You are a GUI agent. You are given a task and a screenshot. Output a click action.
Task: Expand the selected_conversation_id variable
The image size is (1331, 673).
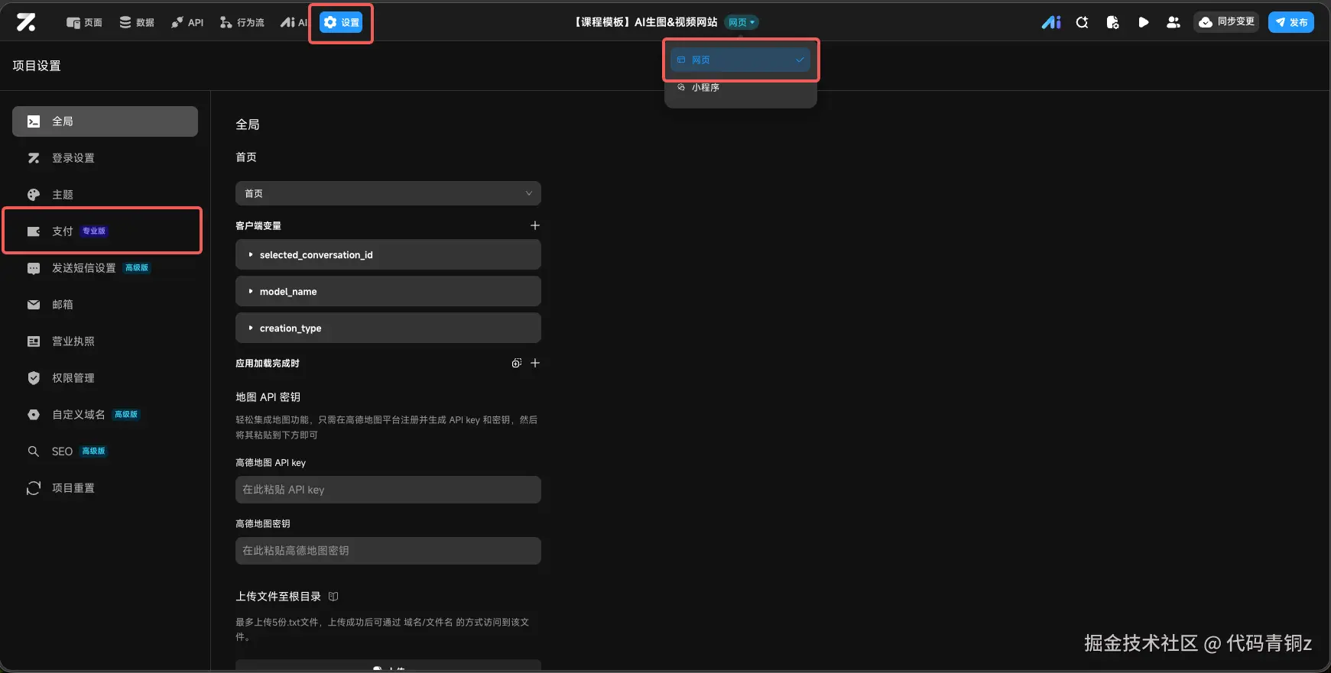point(388,254)
